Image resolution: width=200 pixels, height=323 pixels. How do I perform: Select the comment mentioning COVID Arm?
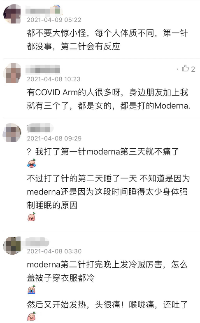point(109,99)
